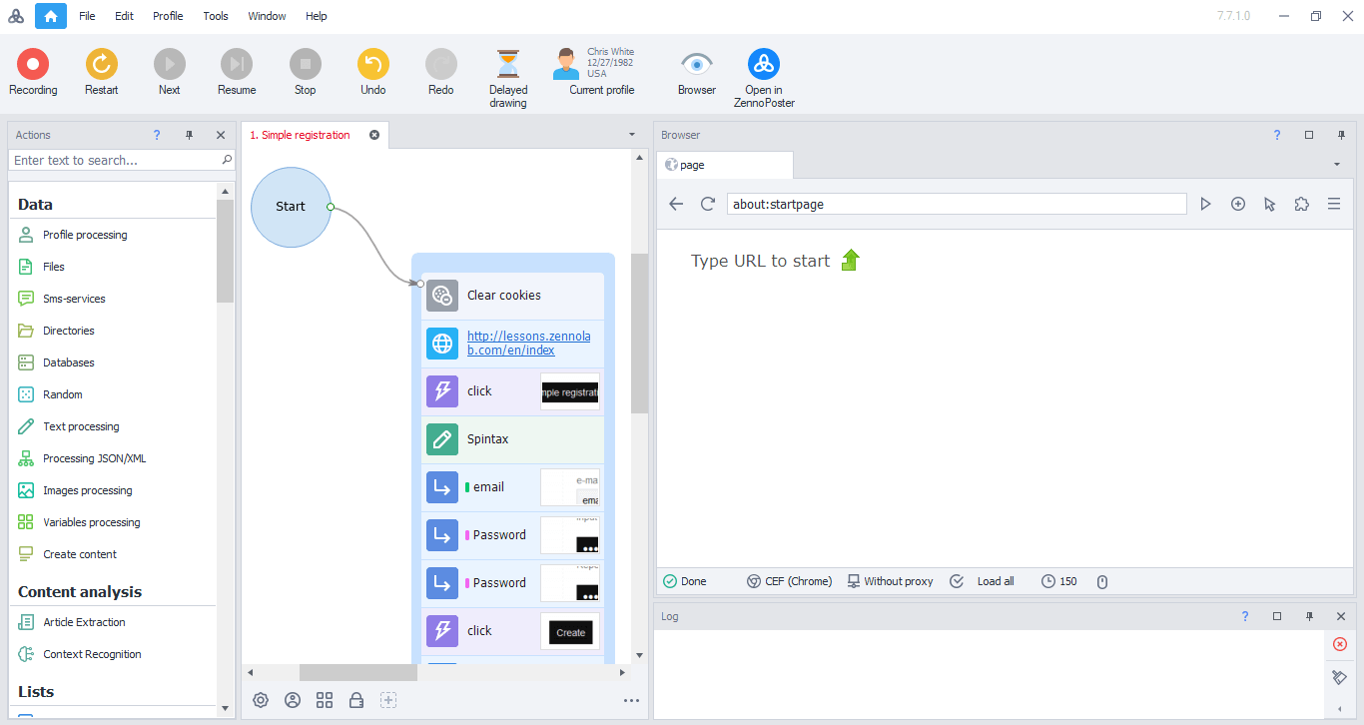This screenshot has width=1364, height=725.
Task: Open browser tabs list dropdown
Action: click(x=1337, y=165)
